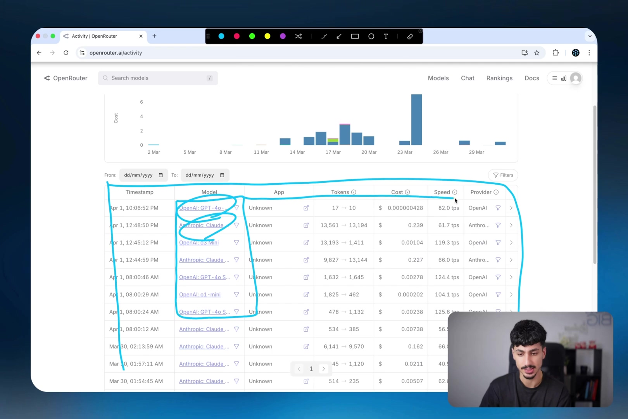Select the freehand line drawing tool

[x=324, y=36]
